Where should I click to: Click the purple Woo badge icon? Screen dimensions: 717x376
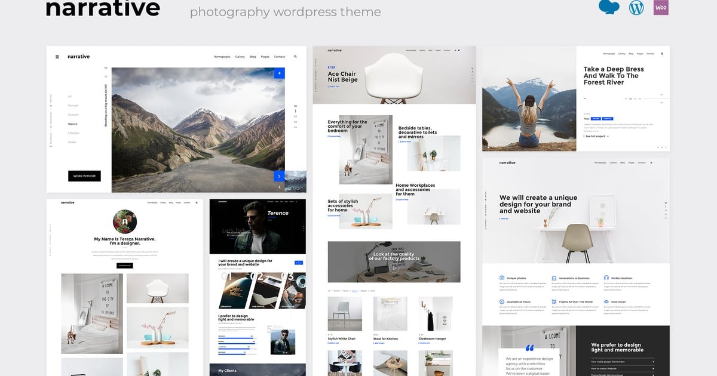(x=661, y=8)
